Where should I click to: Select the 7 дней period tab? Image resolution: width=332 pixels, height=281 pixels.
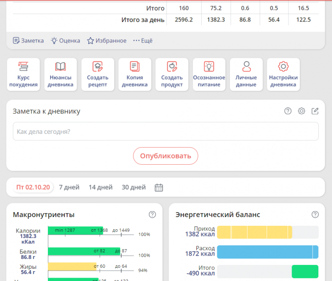(x=69, y=187)
